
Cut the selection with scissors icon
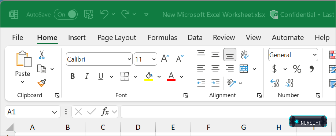41,55
